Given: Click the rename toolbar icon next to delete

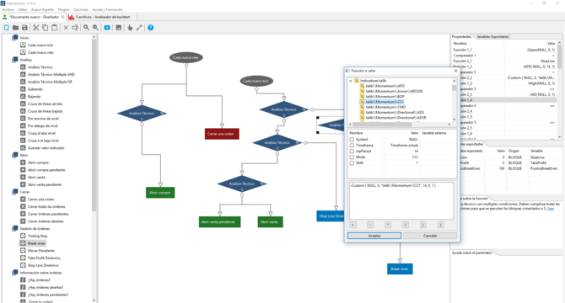Looking at the screenshot, I should (x=75, y=28).
